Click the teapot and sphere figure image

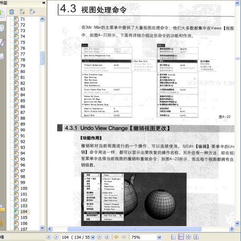134,199
